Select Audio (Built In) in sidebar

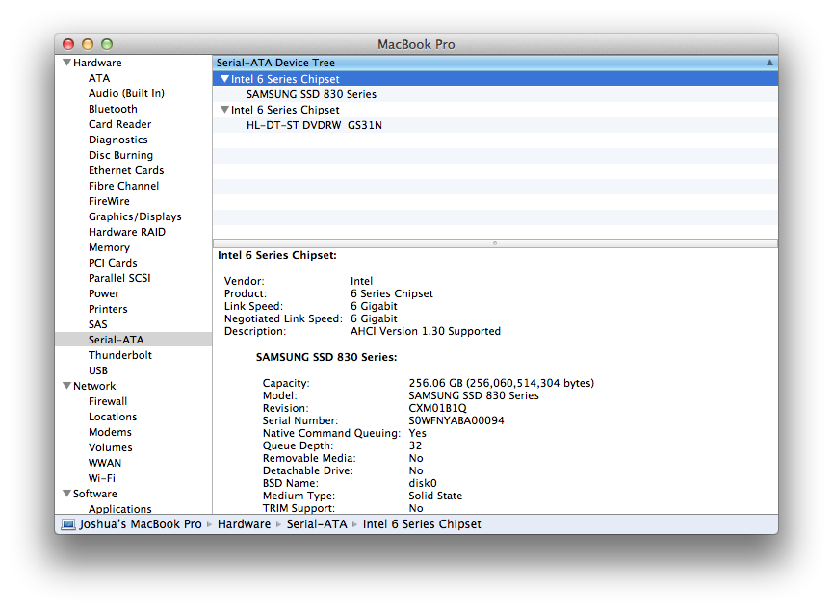coord(126,93)
